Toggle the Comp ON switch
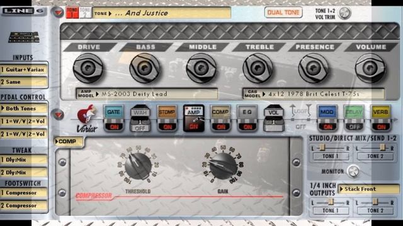Screen dimensions: 403x226 point(220,127)
